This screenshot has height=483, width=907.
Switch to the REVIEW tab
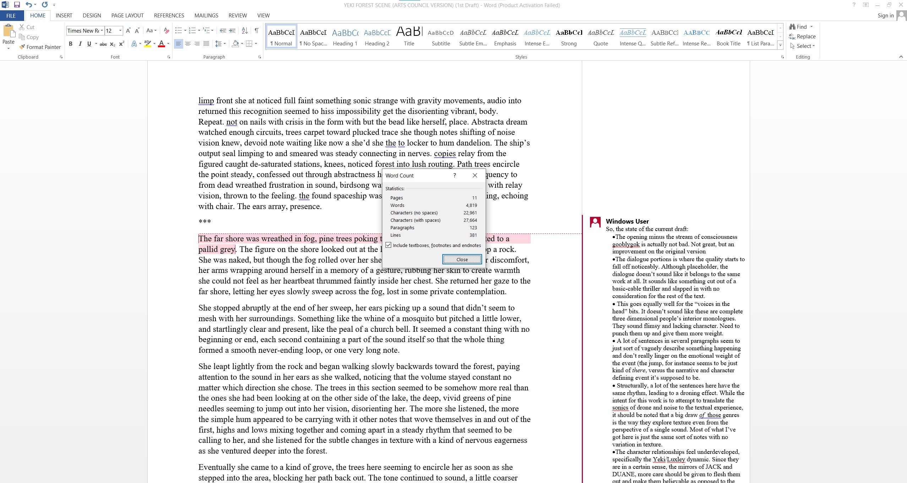tap(237, 16)
